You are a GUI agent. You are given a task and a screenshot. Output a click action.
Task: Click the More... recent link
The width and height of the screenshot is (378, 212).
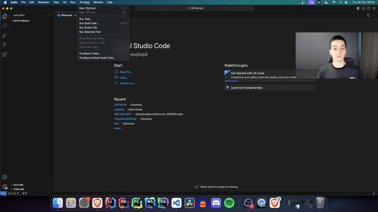coord(118,128)
